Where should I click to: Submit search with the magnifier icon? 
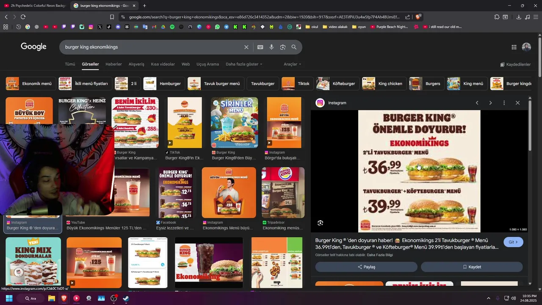(x=294, y=47)
